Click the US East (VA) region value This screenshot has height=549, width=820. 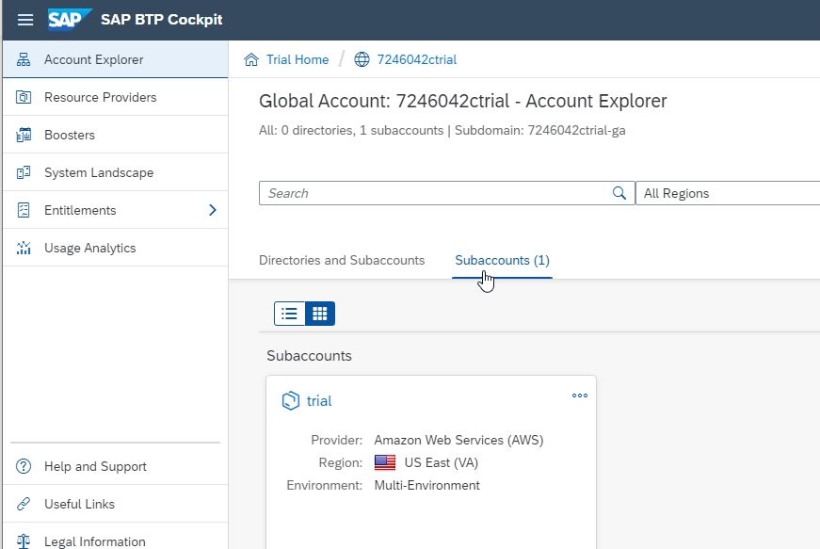pyautogui.click(x=441, y=462)
